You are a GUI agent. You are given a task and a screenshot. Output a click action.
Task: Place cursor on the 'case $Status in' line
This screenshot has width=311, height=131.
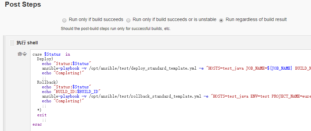(51, 54)
